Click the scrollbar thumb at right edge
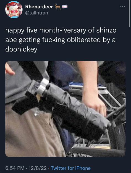The image size is (131, 173). [x=129, y=13]
